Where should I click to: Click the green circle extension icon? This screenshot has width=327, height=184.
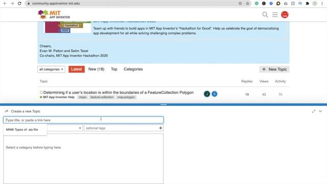[256, 4]
